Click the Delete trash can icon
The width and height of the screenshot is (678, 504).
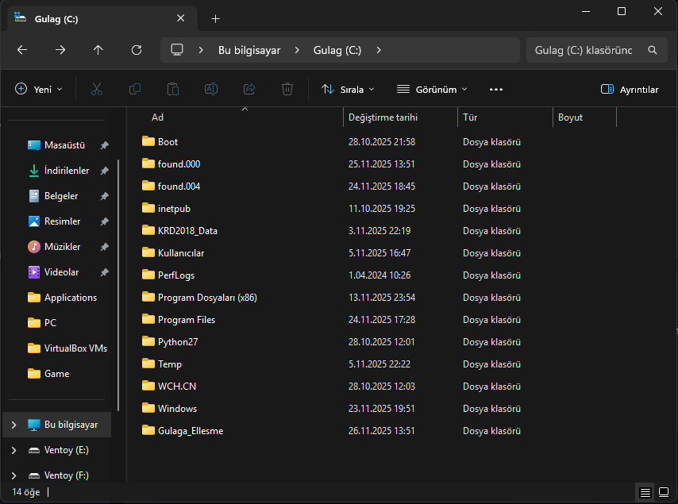click(x=287, y=90)
